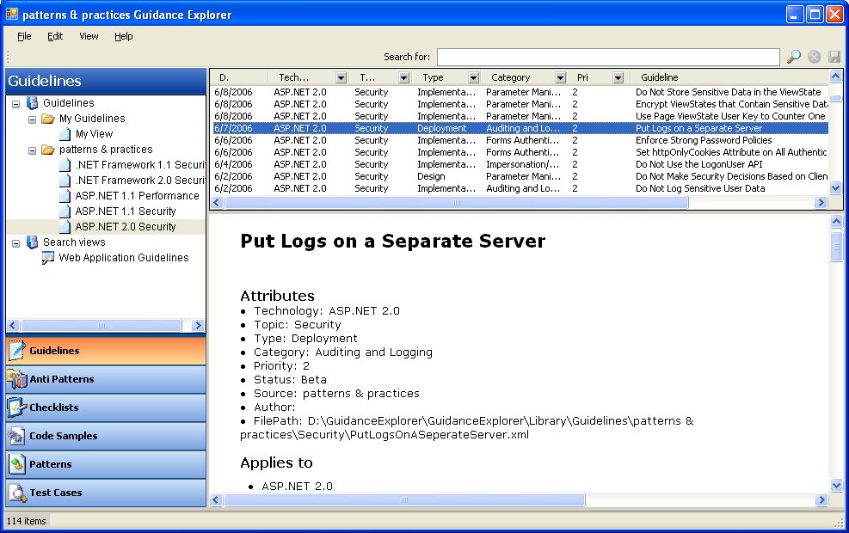Click the cancel search icon

814,57
